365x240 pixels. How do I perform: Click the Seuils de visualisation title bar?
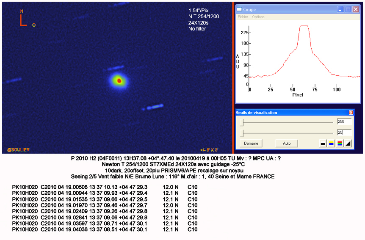coord(288,113)
